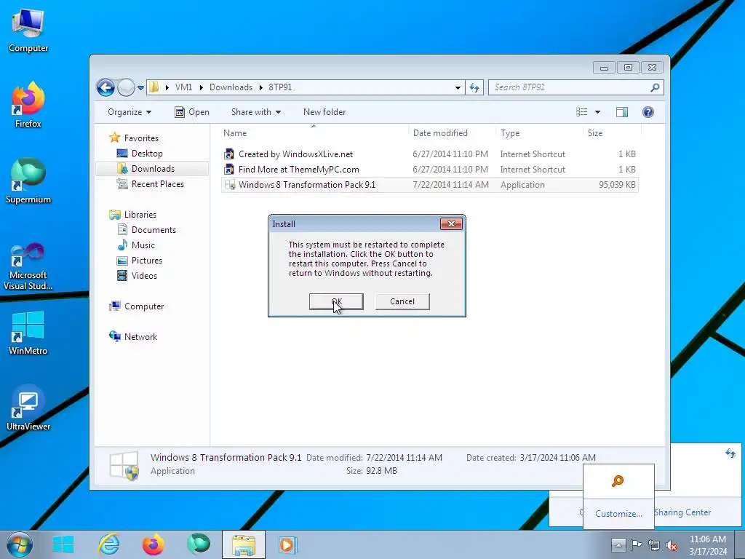The image size is (745, 559).
Task: Toggle the preview pane
Action: click(x=622, y=112)
